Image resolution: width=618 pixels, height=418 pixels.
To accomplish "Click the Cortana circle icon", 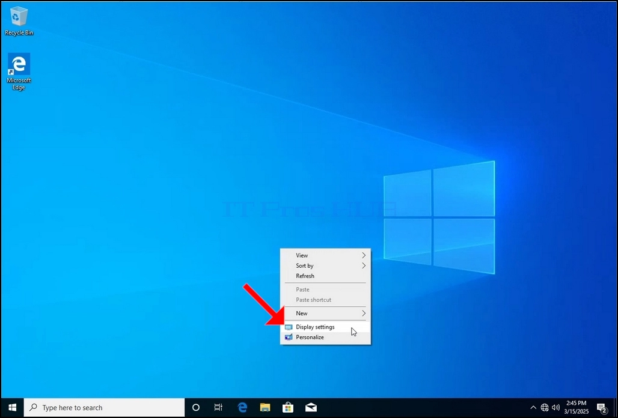I will [x=195, y=407].
